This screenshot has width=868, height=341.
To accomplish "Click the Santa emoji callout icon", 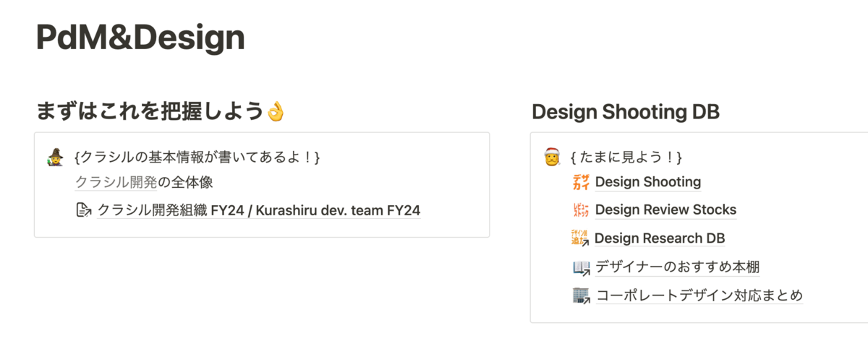I will point(552,156).
